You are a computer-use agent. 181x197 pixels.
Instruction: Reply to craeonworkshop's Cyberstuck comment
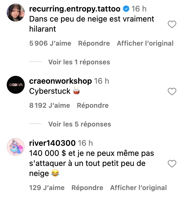point(93,105)
